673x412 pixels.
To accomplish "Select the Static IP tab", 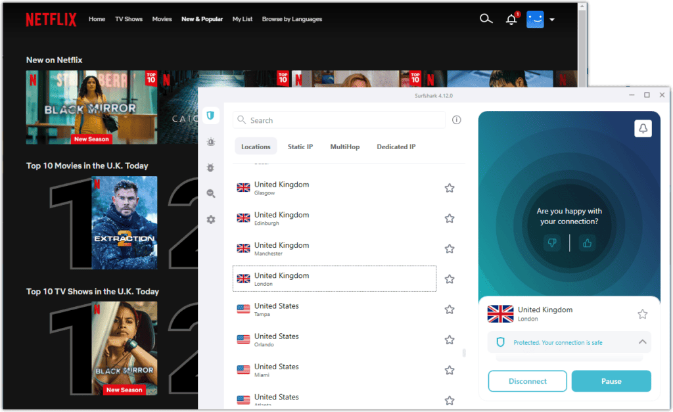I will 300,147.
